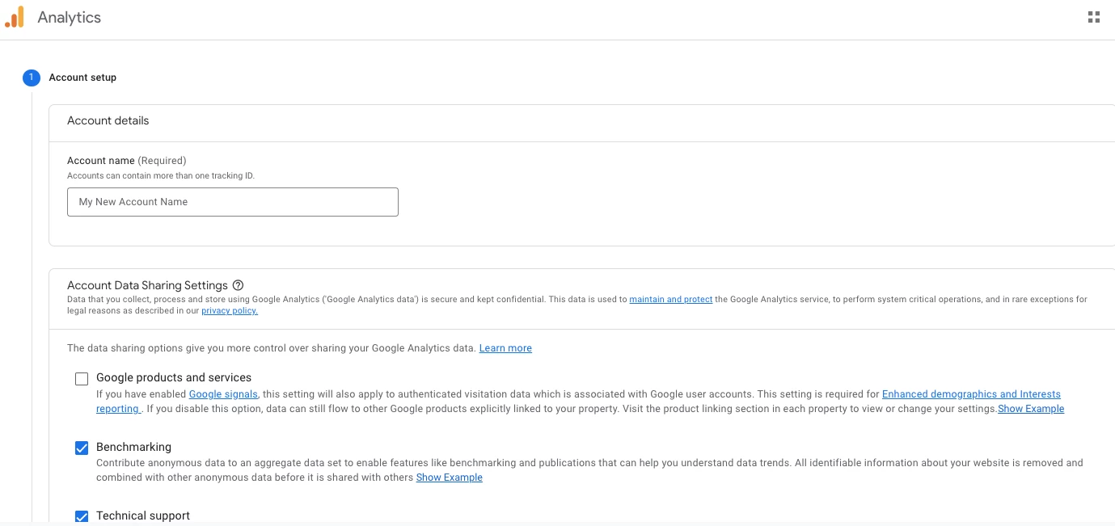Click the help icon beside Account Data Sharing Settings
Image resolution: width=1115 pixels, height=526 pixels.
click(238, 285)
